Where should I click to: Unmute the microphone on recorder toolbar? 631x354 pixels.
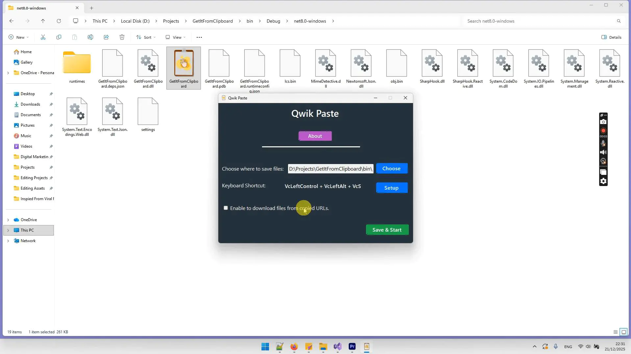click(603, 143)
